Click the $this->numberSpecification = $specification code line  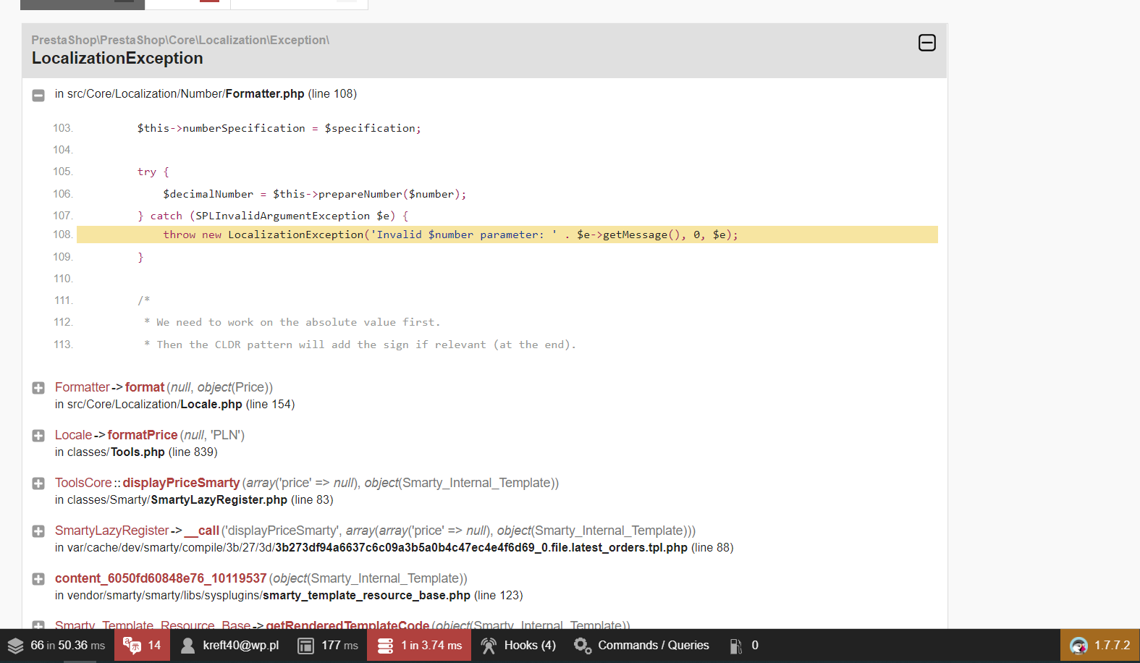tap(279, 128)
